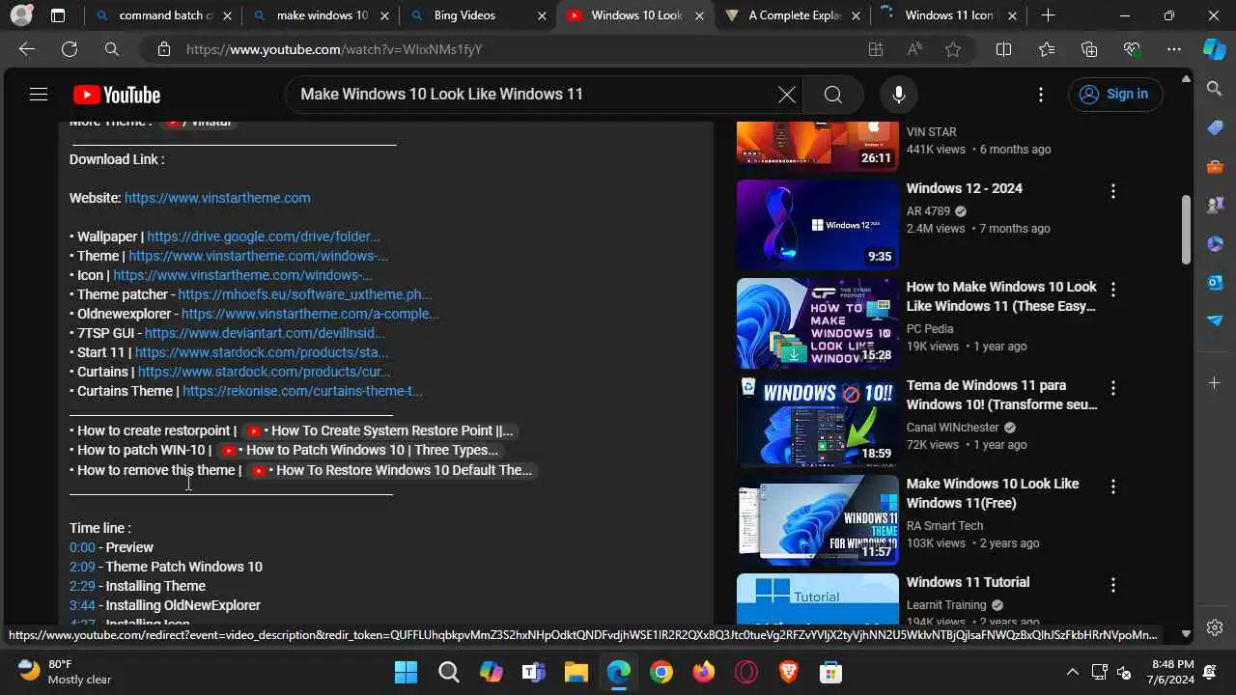Viewport: 1236px width, 695px height.
Task: Open the vinstartheme.com website link
Action: [217, 198]
